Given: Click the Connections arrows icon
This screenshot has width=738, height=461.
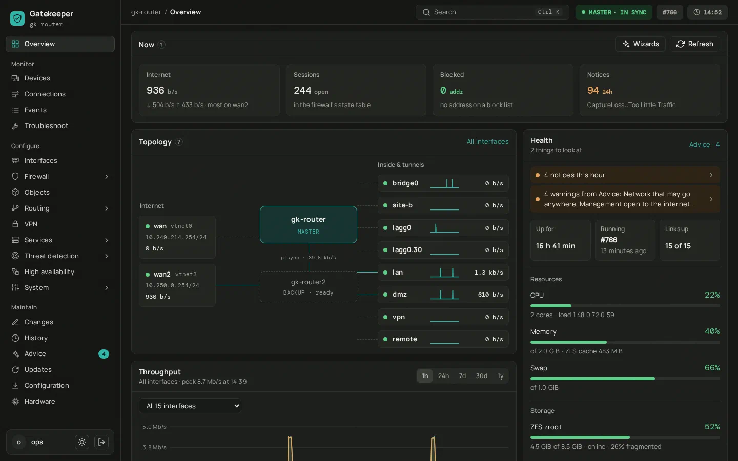Looking at the screenshot, I should coord(15,94).
